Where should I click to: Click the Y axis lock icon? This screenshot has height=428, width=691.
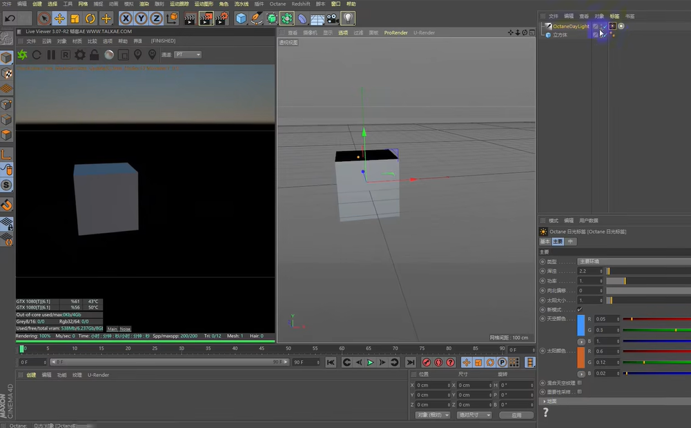(140, 17)
